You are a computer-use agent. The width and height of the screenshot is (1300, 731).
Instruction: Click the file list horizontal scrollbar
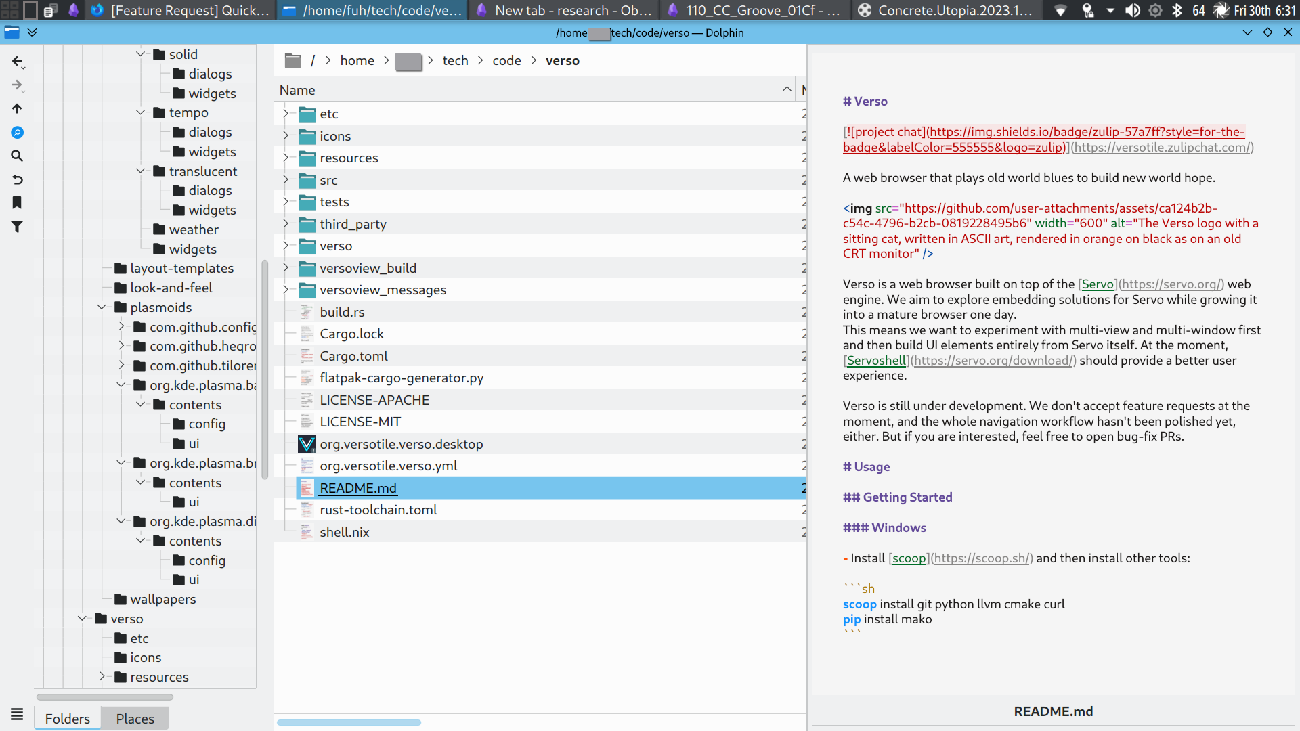click(x=349, y=722)
